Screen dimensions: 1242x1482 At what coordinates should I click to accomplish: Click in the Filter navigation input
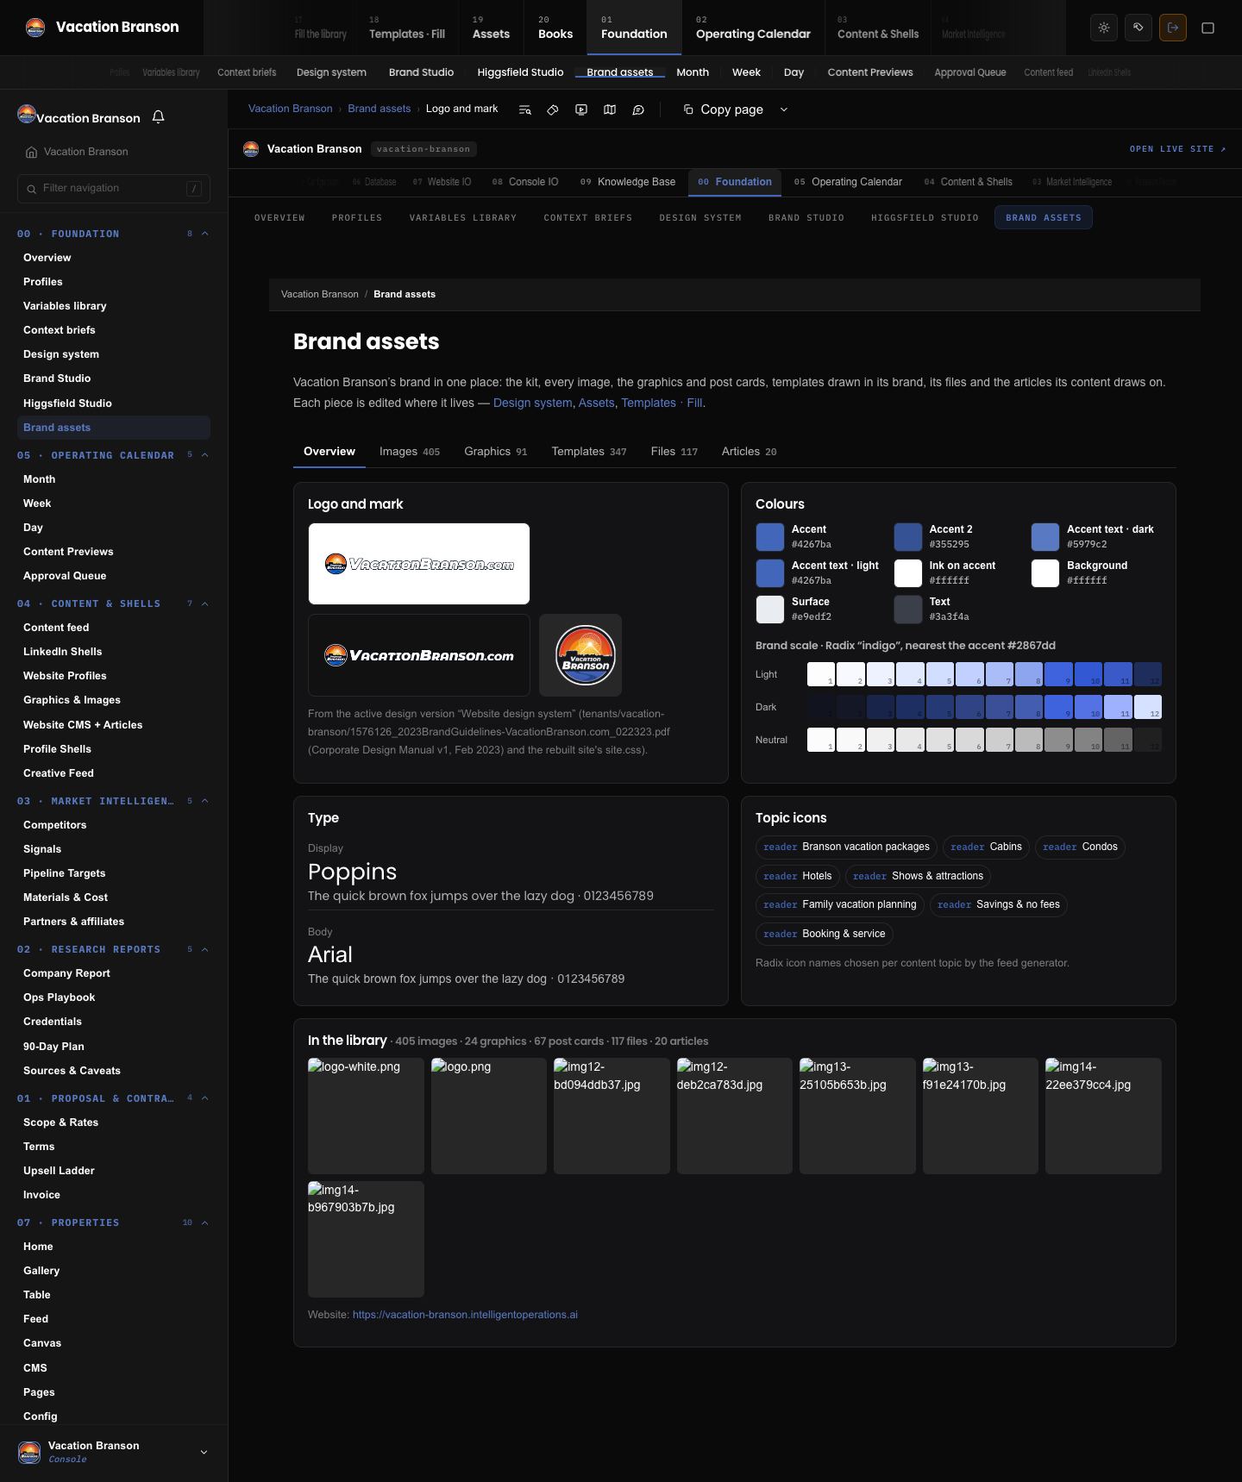point(114,189)
